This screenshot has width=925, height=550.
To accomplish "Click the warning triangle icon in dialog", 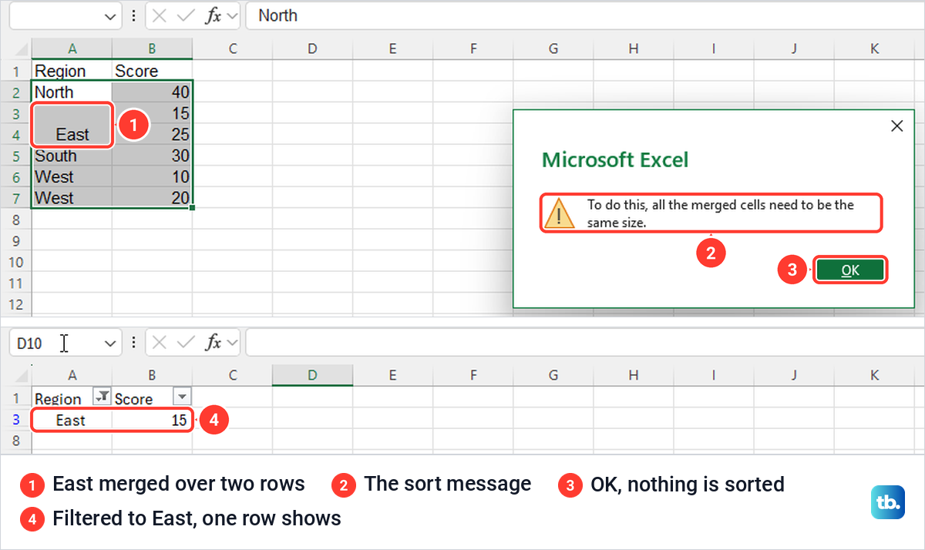I will 560,213.
